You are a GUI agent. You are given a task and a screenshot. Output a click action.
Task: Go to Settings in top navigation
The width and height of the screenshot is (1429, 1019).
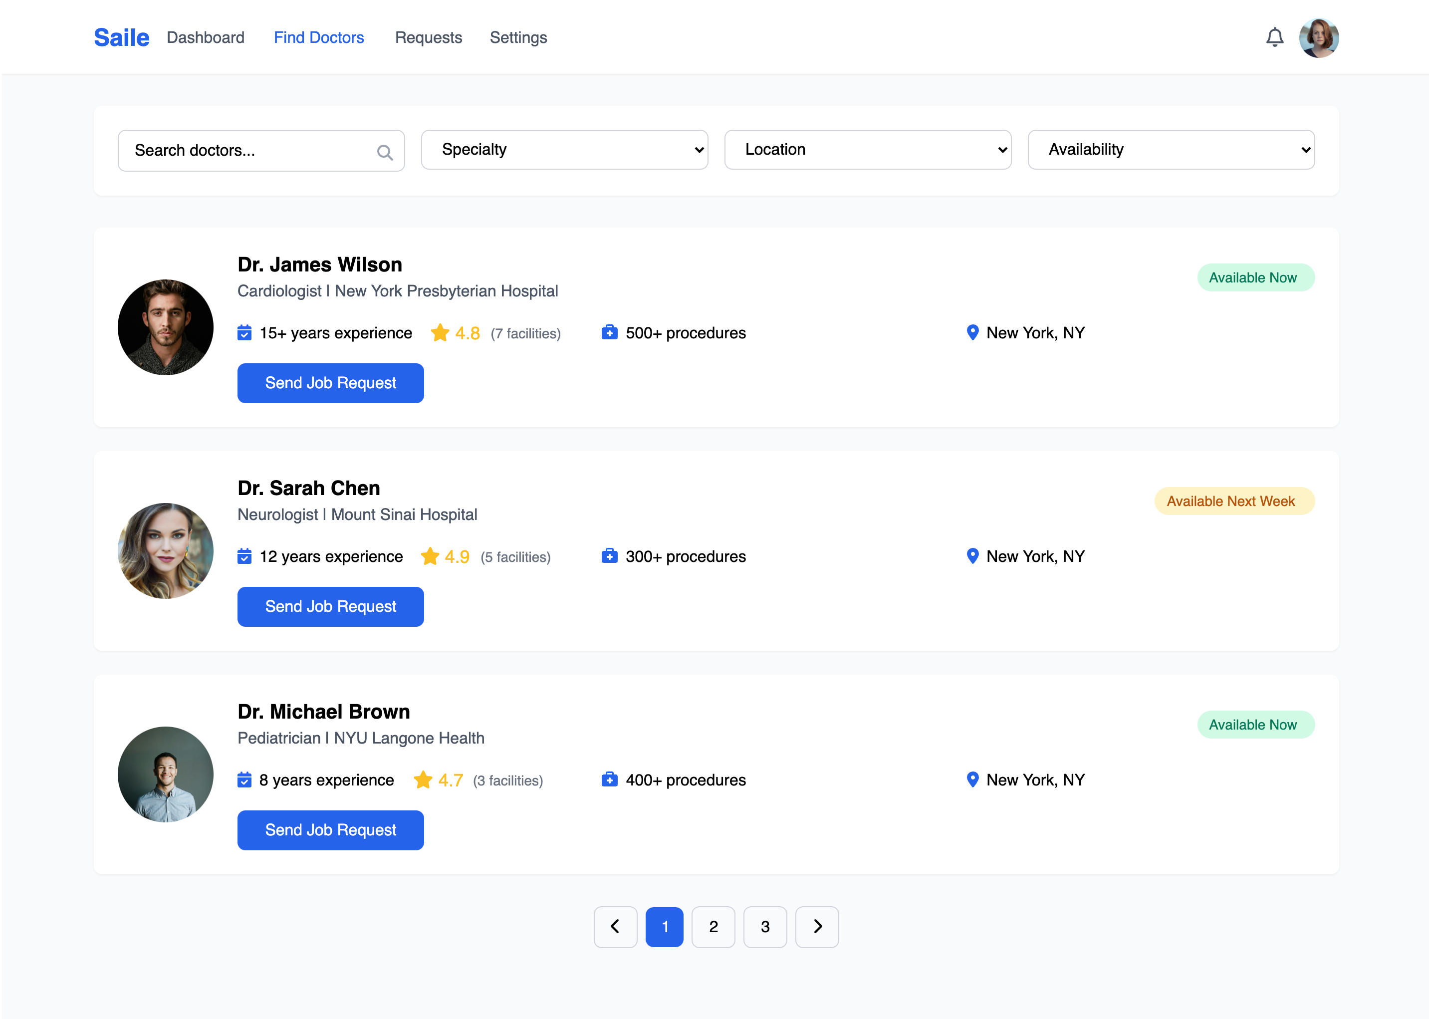[518, 37]
